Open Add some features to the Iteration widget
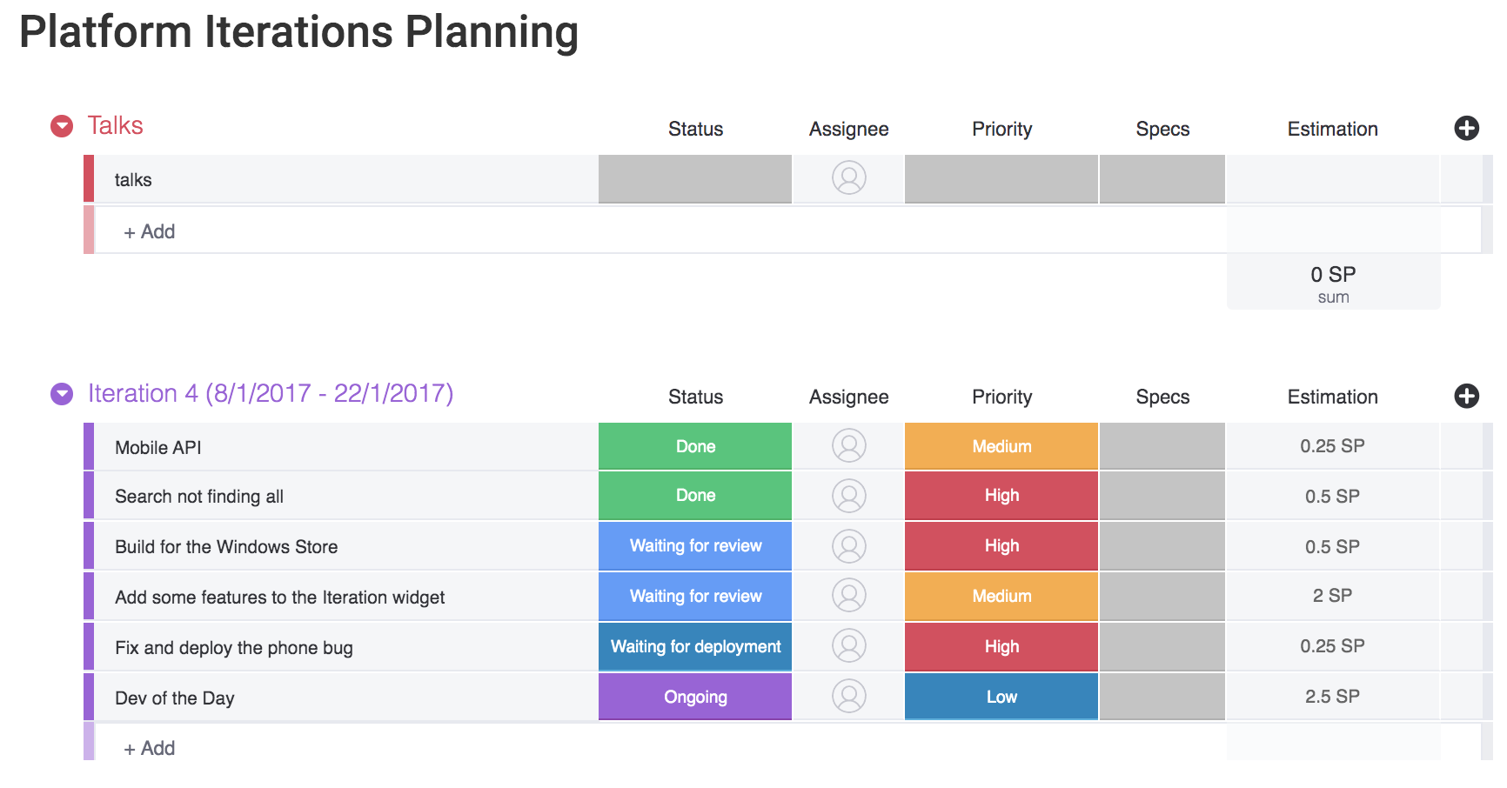The height and width of the screenshot is (788, 1507). (279, 598)
